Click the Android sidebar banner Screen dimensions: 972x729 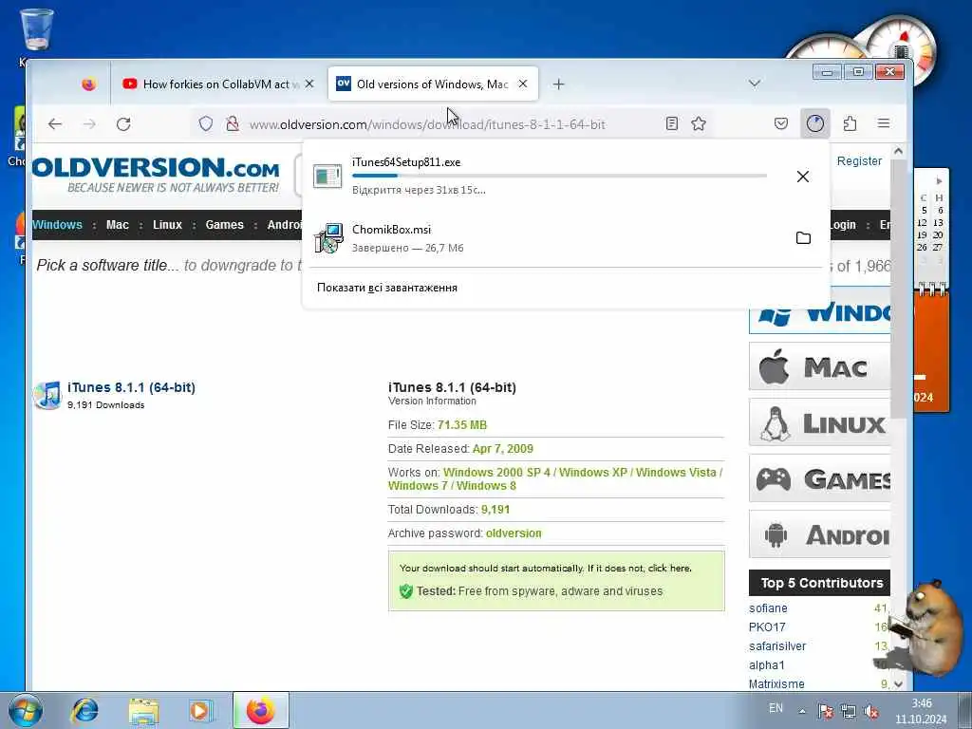click(819, 534)
